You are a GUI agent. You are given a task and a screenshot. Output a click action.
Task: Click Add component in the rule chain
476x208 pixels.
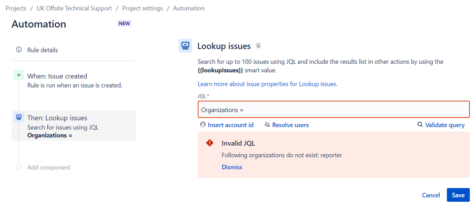tap(49, 168)
